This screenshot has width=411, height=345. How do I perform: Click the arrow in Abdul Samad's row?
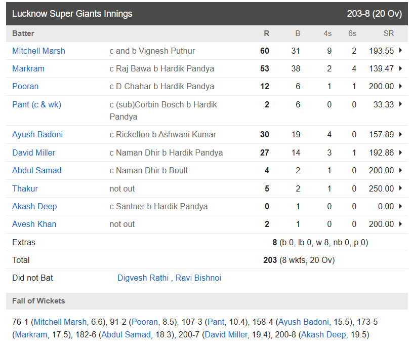tap(401, 170)
